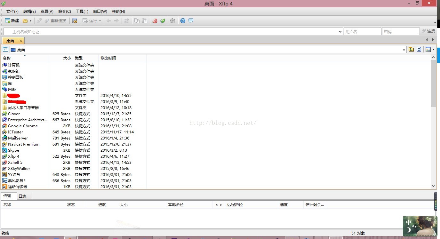Click the green Xftp icon in toolbar
Viewport: 440px width, 239px height.
(x=163, y=21)
